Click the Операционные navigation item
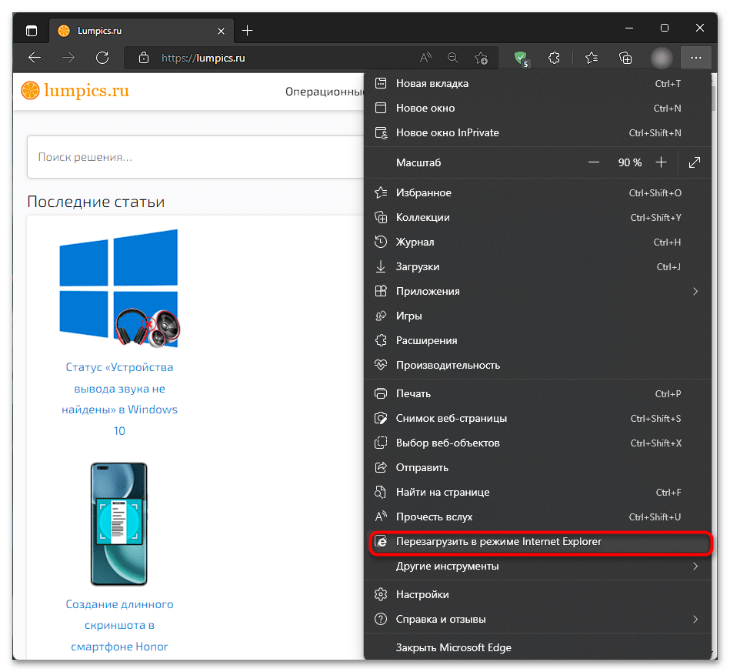Image resolution: width=730 pixels, height=672 pixels. coord(325,92)
